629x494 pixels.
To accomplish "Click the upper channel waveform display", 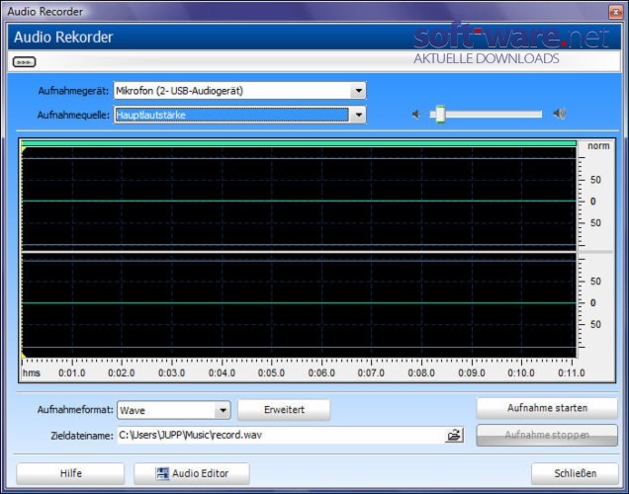I will click(299, 200).
